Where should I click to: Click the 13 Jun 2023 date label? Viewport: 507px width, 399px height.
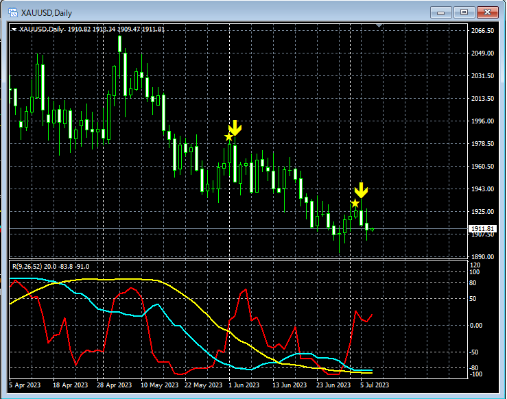pos(290,385)
